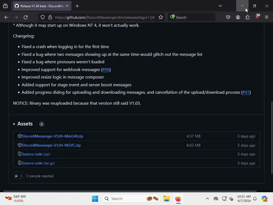The height and width of the screenshot is (205, 273).
Task: Open tracking protection shield icon
Action: pyautogui.click(x=43, y=17)
